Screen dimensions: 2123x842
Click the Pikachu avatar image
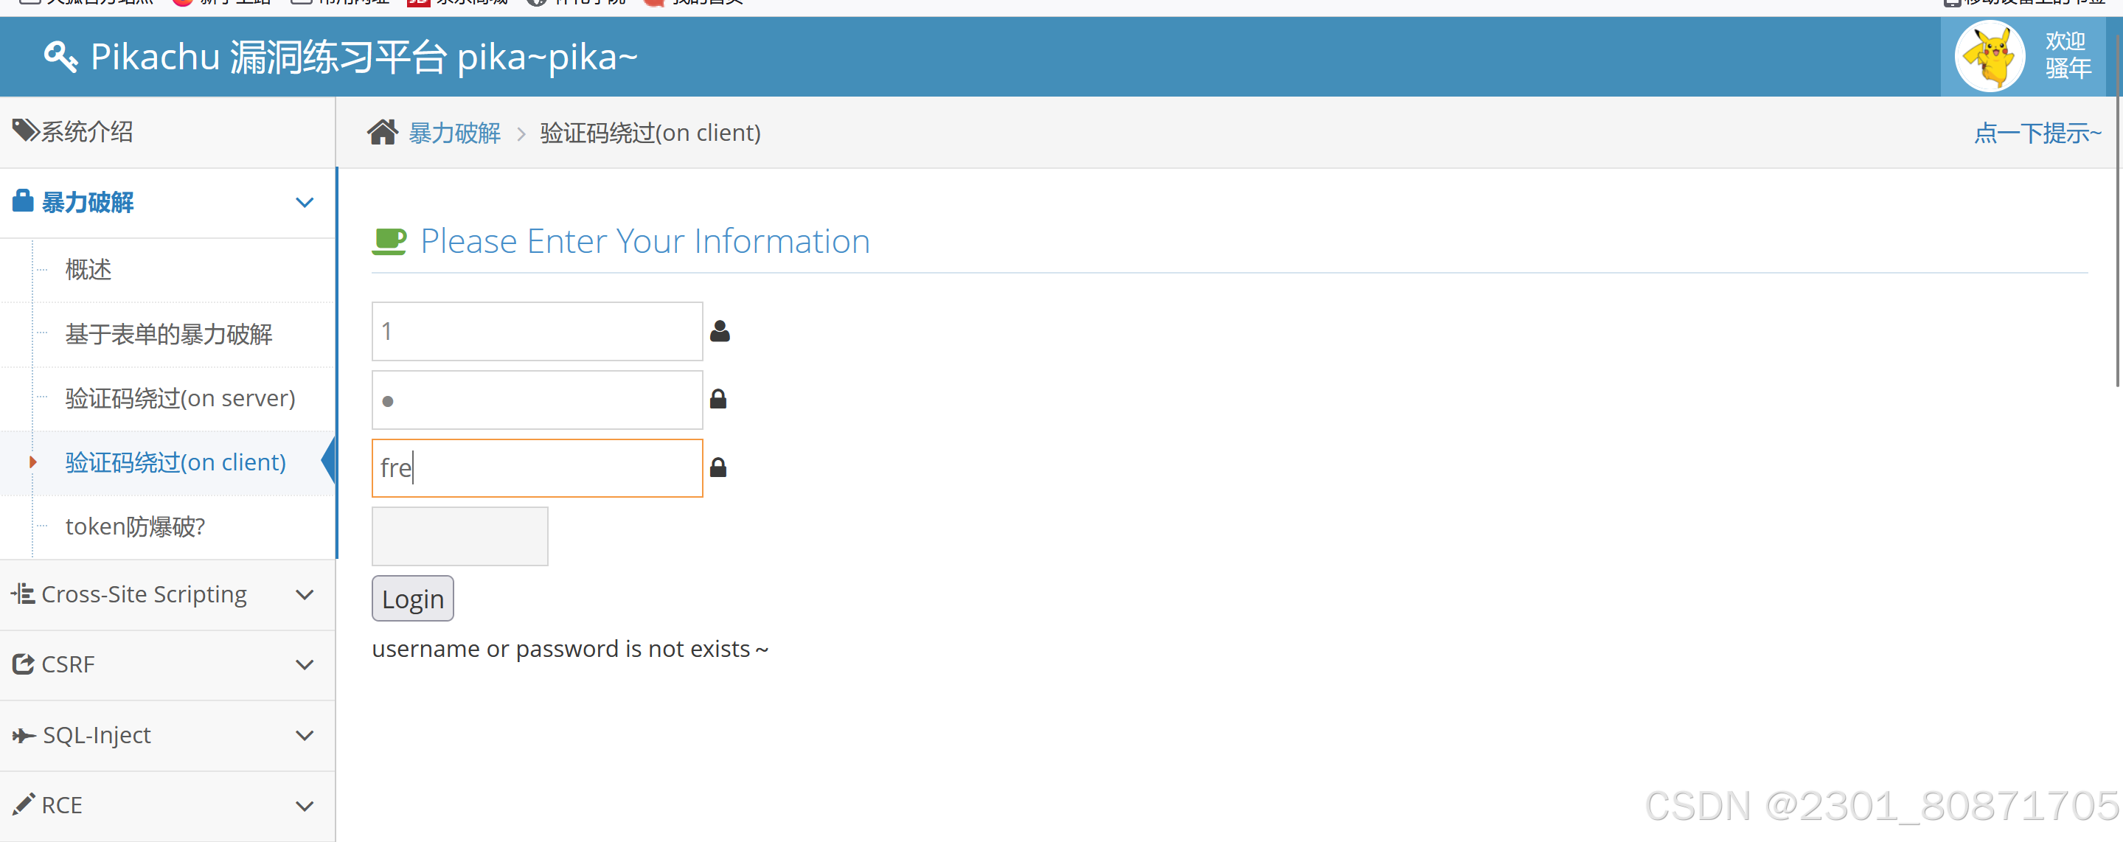coord(1990,57)
